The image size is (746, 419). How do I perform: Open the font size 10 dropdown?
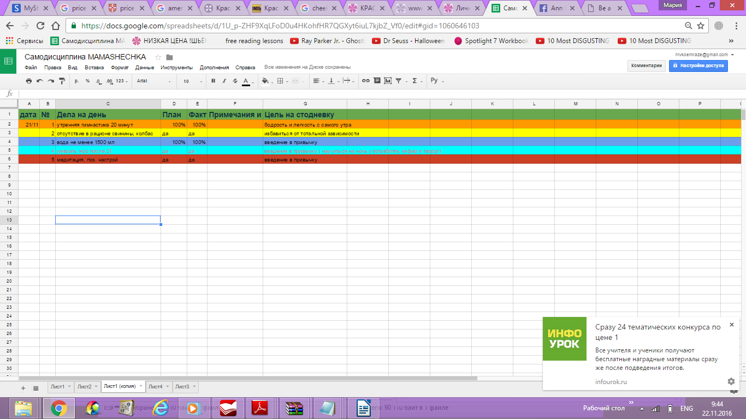point(192,81)
